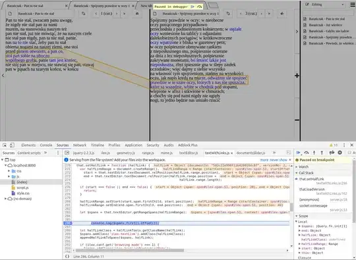Viewport: 356px width, 260px height.
Task: Deactivate breakpoints icon in debugger toolbar
Action: point(332,153)
